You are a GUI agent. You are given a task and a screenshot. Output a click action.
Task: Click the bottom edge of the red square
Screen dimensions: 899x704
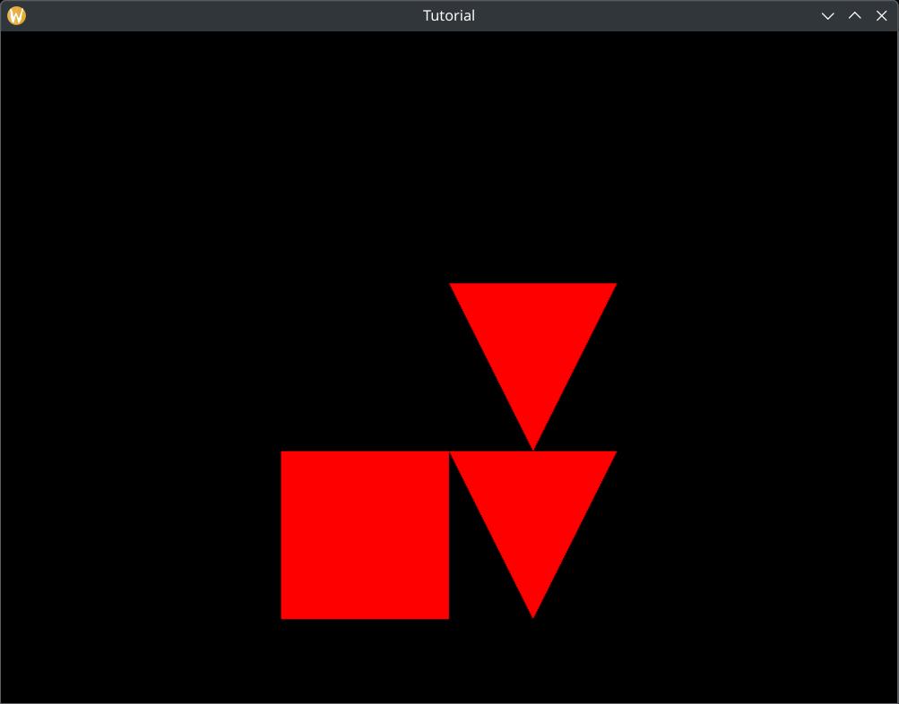[365, 618]
